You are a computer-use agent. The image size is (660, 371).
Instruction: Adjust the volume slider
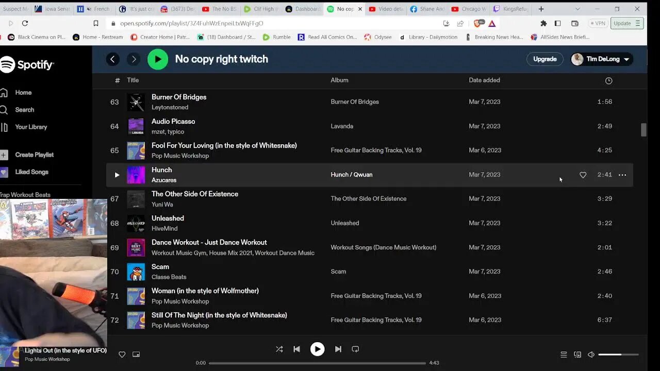(618, 355)
